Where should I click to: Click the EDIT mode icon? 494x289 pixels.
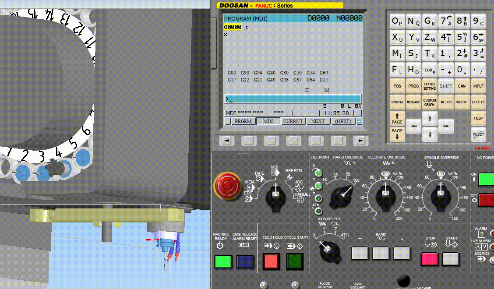248,199
